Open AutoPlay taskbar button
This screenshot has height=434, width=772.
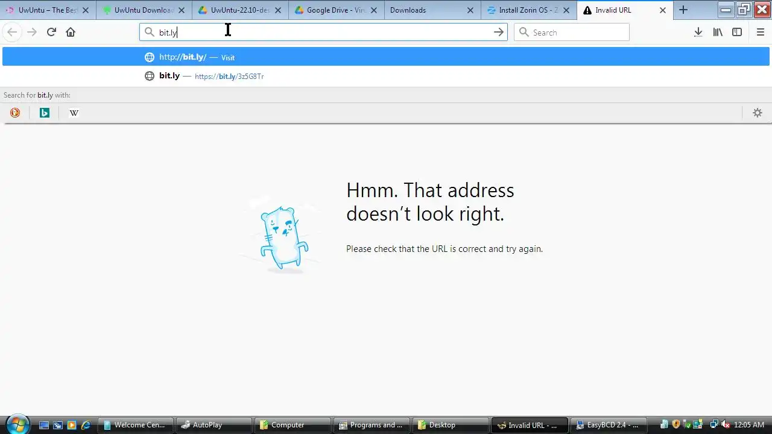tap(214, 425)
